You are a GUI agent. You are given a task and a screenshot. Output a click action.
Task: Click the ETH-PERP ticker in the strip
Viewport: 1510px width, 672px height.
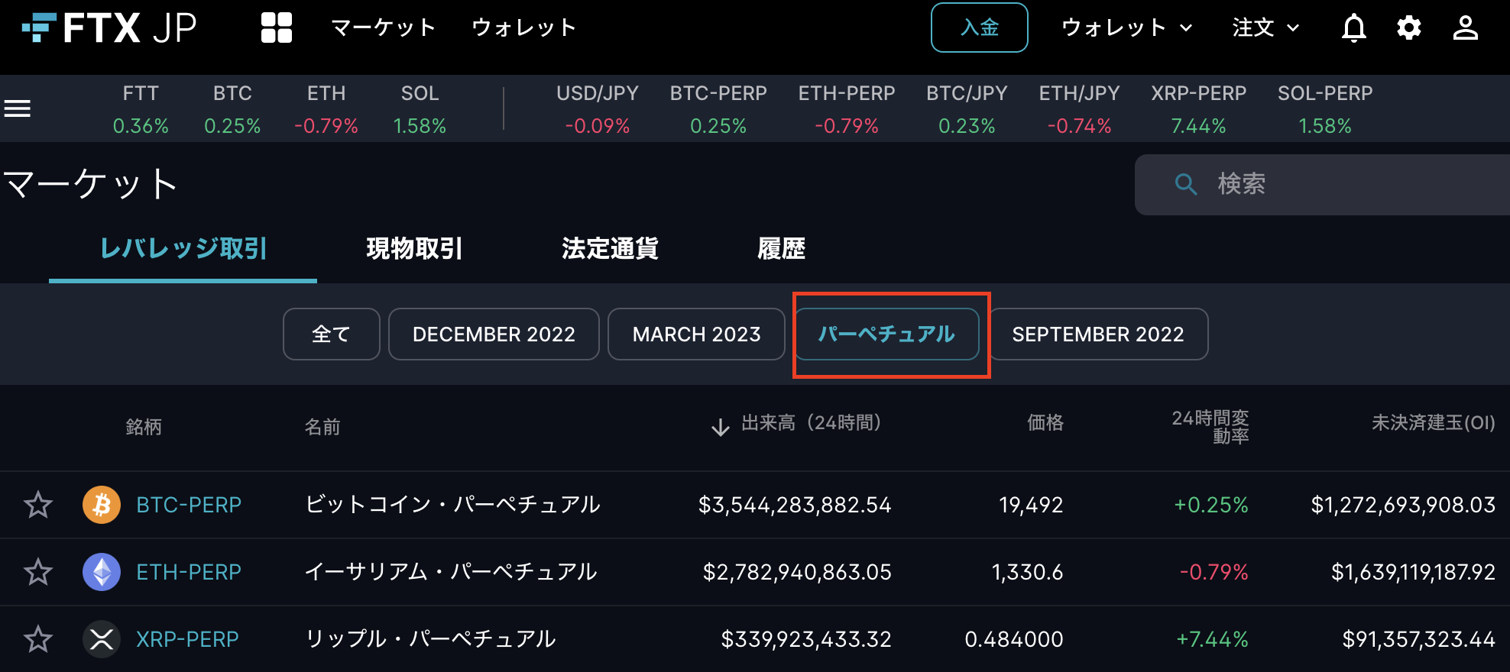coord(847,109)
